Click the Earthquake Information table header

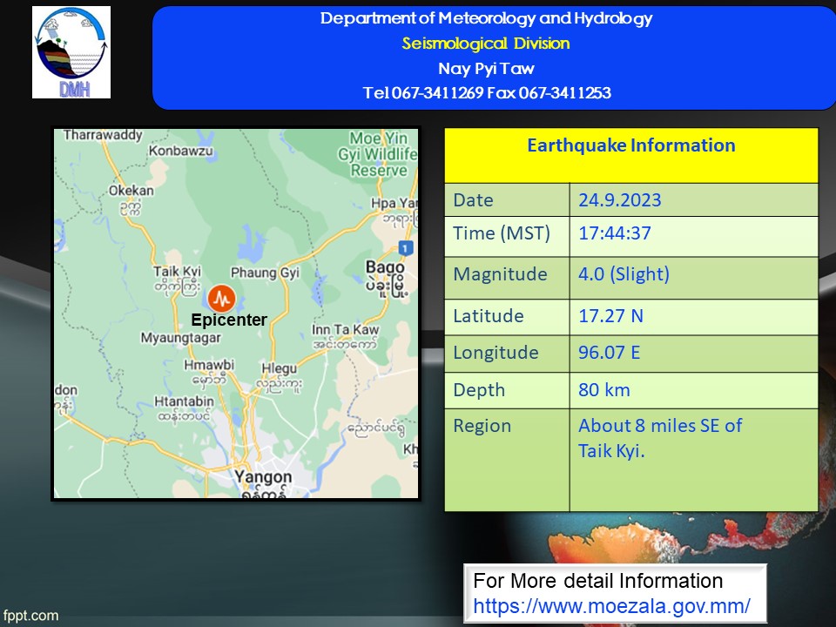630,145
